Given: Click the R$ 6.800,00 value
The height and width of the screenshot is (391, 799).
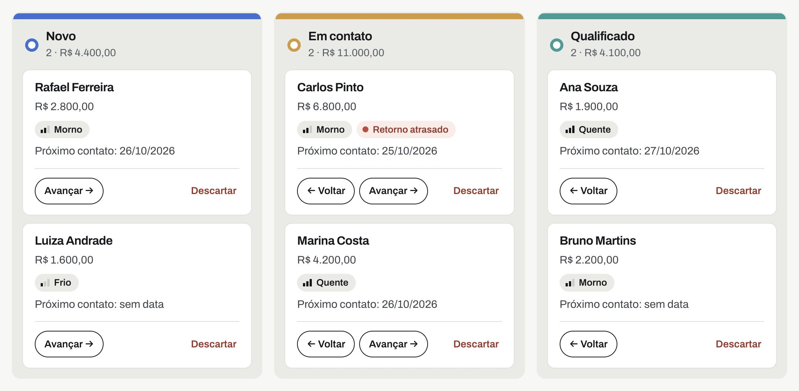Looking at the screenshot, I should click(327, 106).
